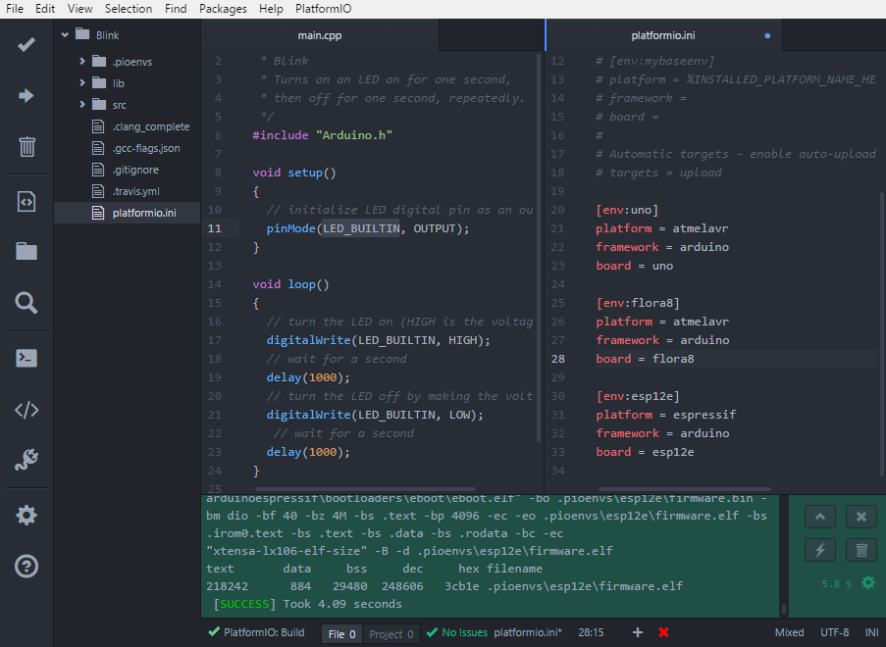Open the Packages menu
886x647 pixels.
[x=223, y=9]
